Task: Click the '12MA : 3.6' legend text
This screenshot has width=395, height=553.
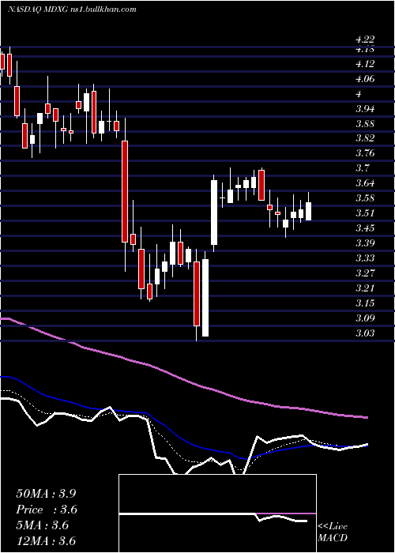Action: pos(46,541)
